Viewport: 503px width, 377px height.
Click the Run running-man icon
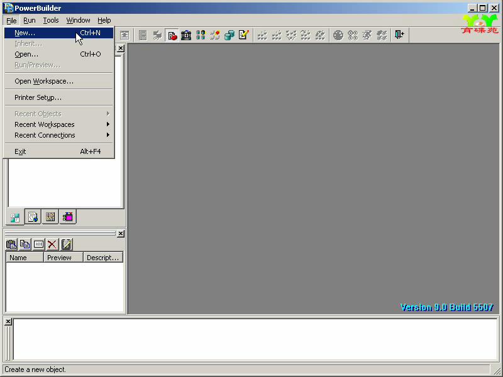(x=367, y=35)
